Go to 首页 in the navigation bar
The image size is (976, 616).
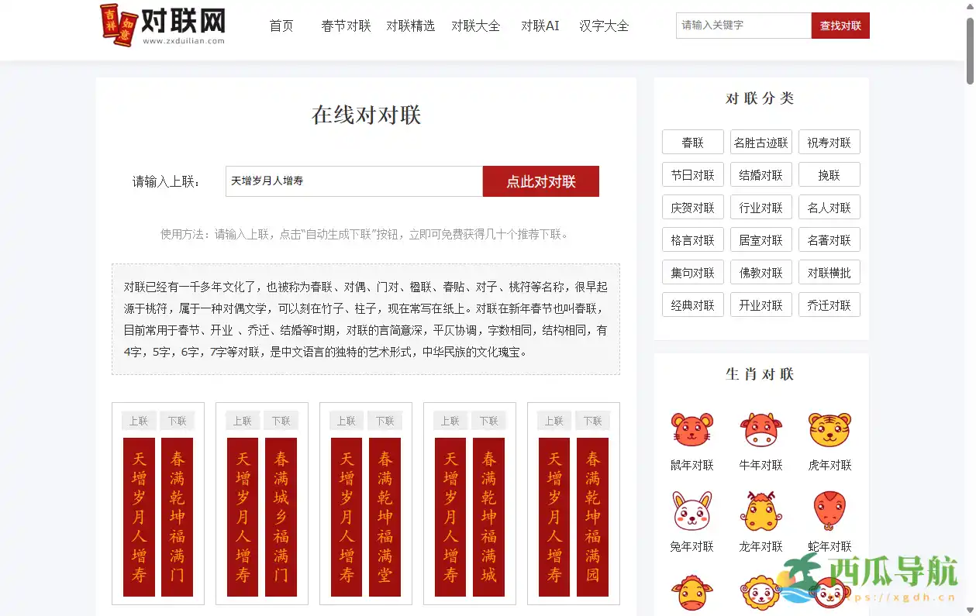[x=281, y=26]
